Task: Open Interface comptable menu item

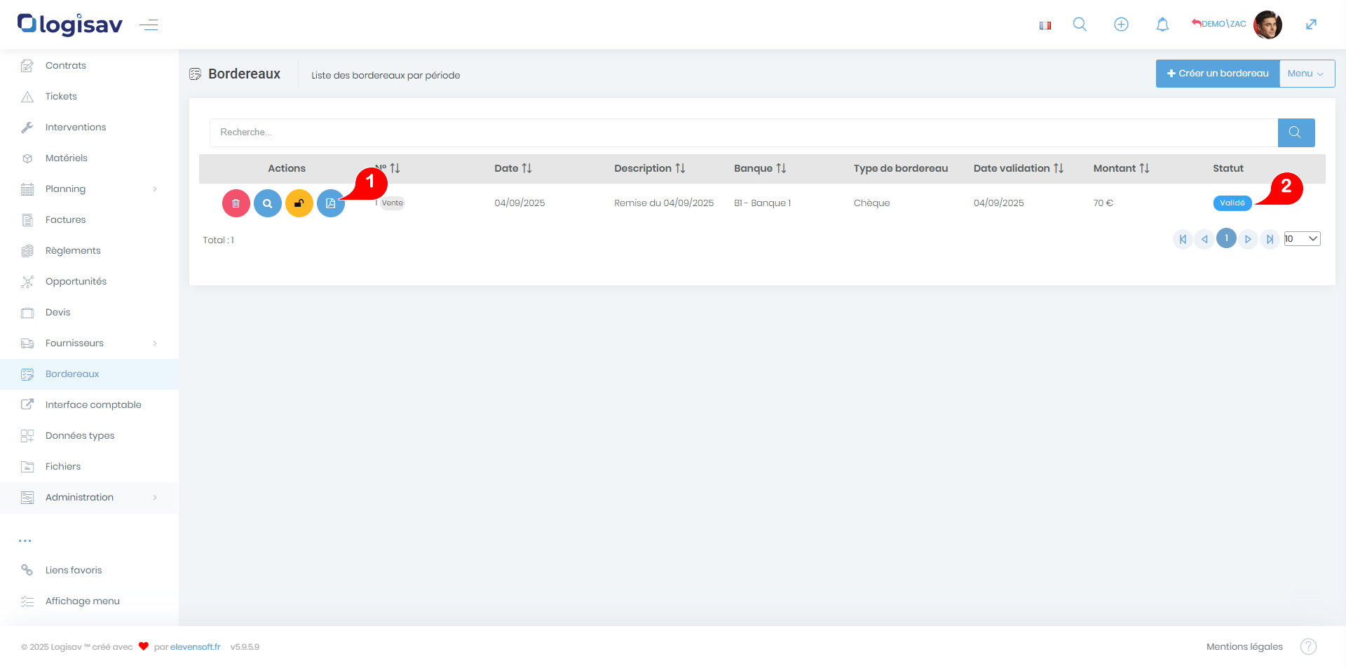Action: pos(93,404)
